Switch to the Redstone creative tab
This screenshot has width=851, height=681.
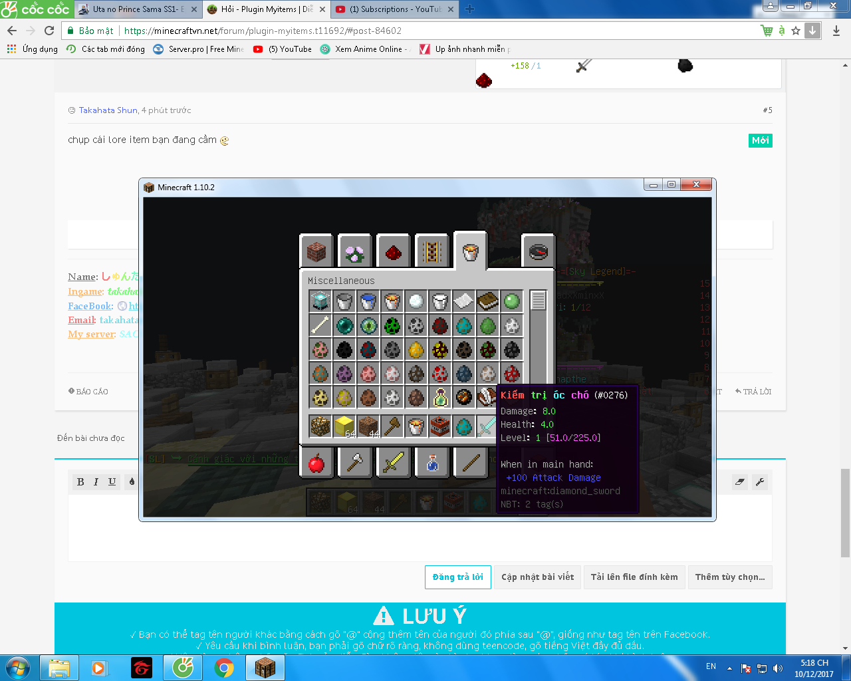coord(394,251)
